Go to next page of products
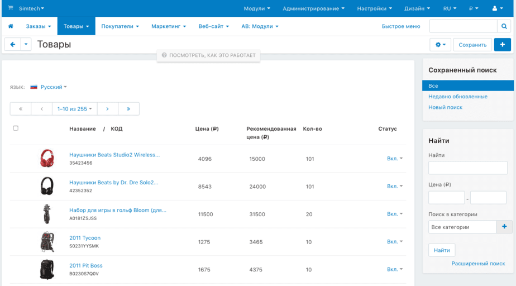The height and width of the screenshot is (286, 516). point(107,108)
